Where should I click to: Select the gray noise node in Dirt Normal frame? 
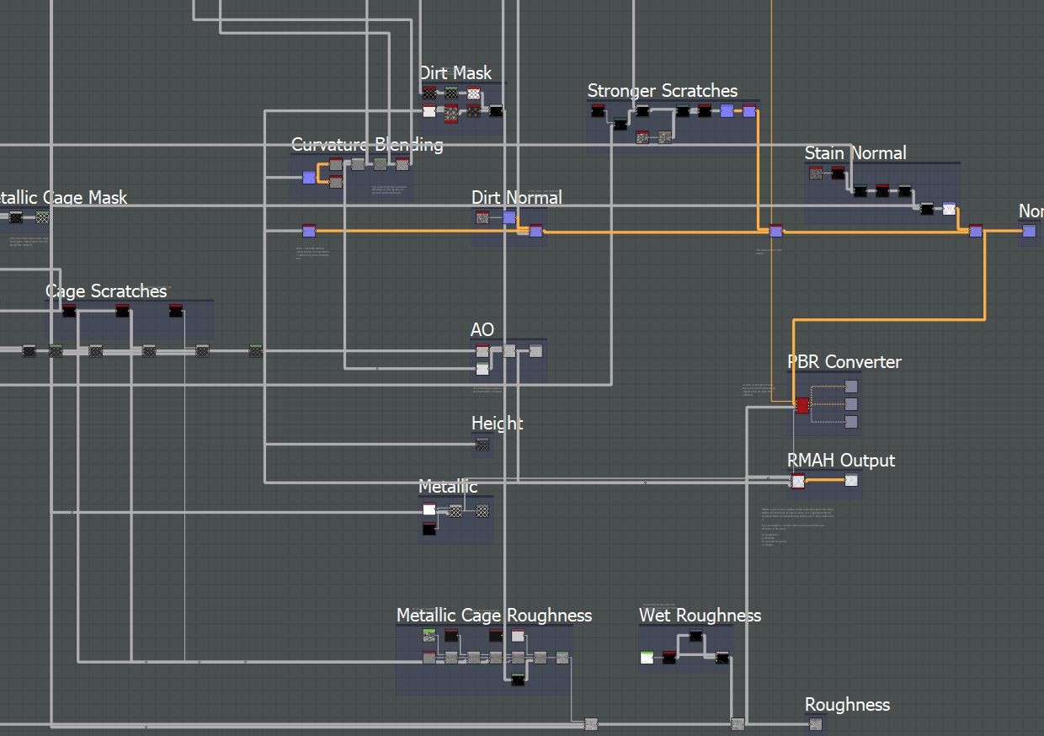[482, 218]
